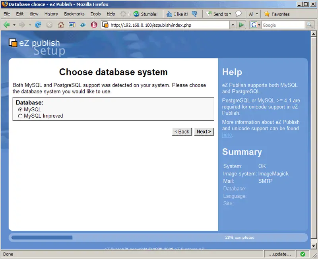Click the blue screen icon beside Home

[72, 25]
